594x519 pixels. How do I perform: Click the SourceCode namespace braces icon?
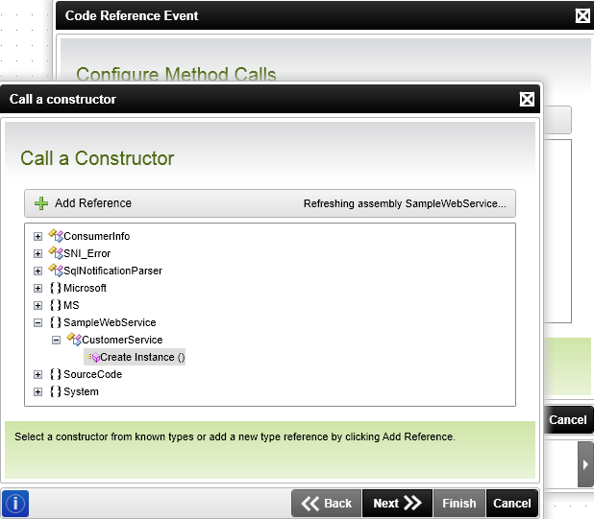point(56,374)
